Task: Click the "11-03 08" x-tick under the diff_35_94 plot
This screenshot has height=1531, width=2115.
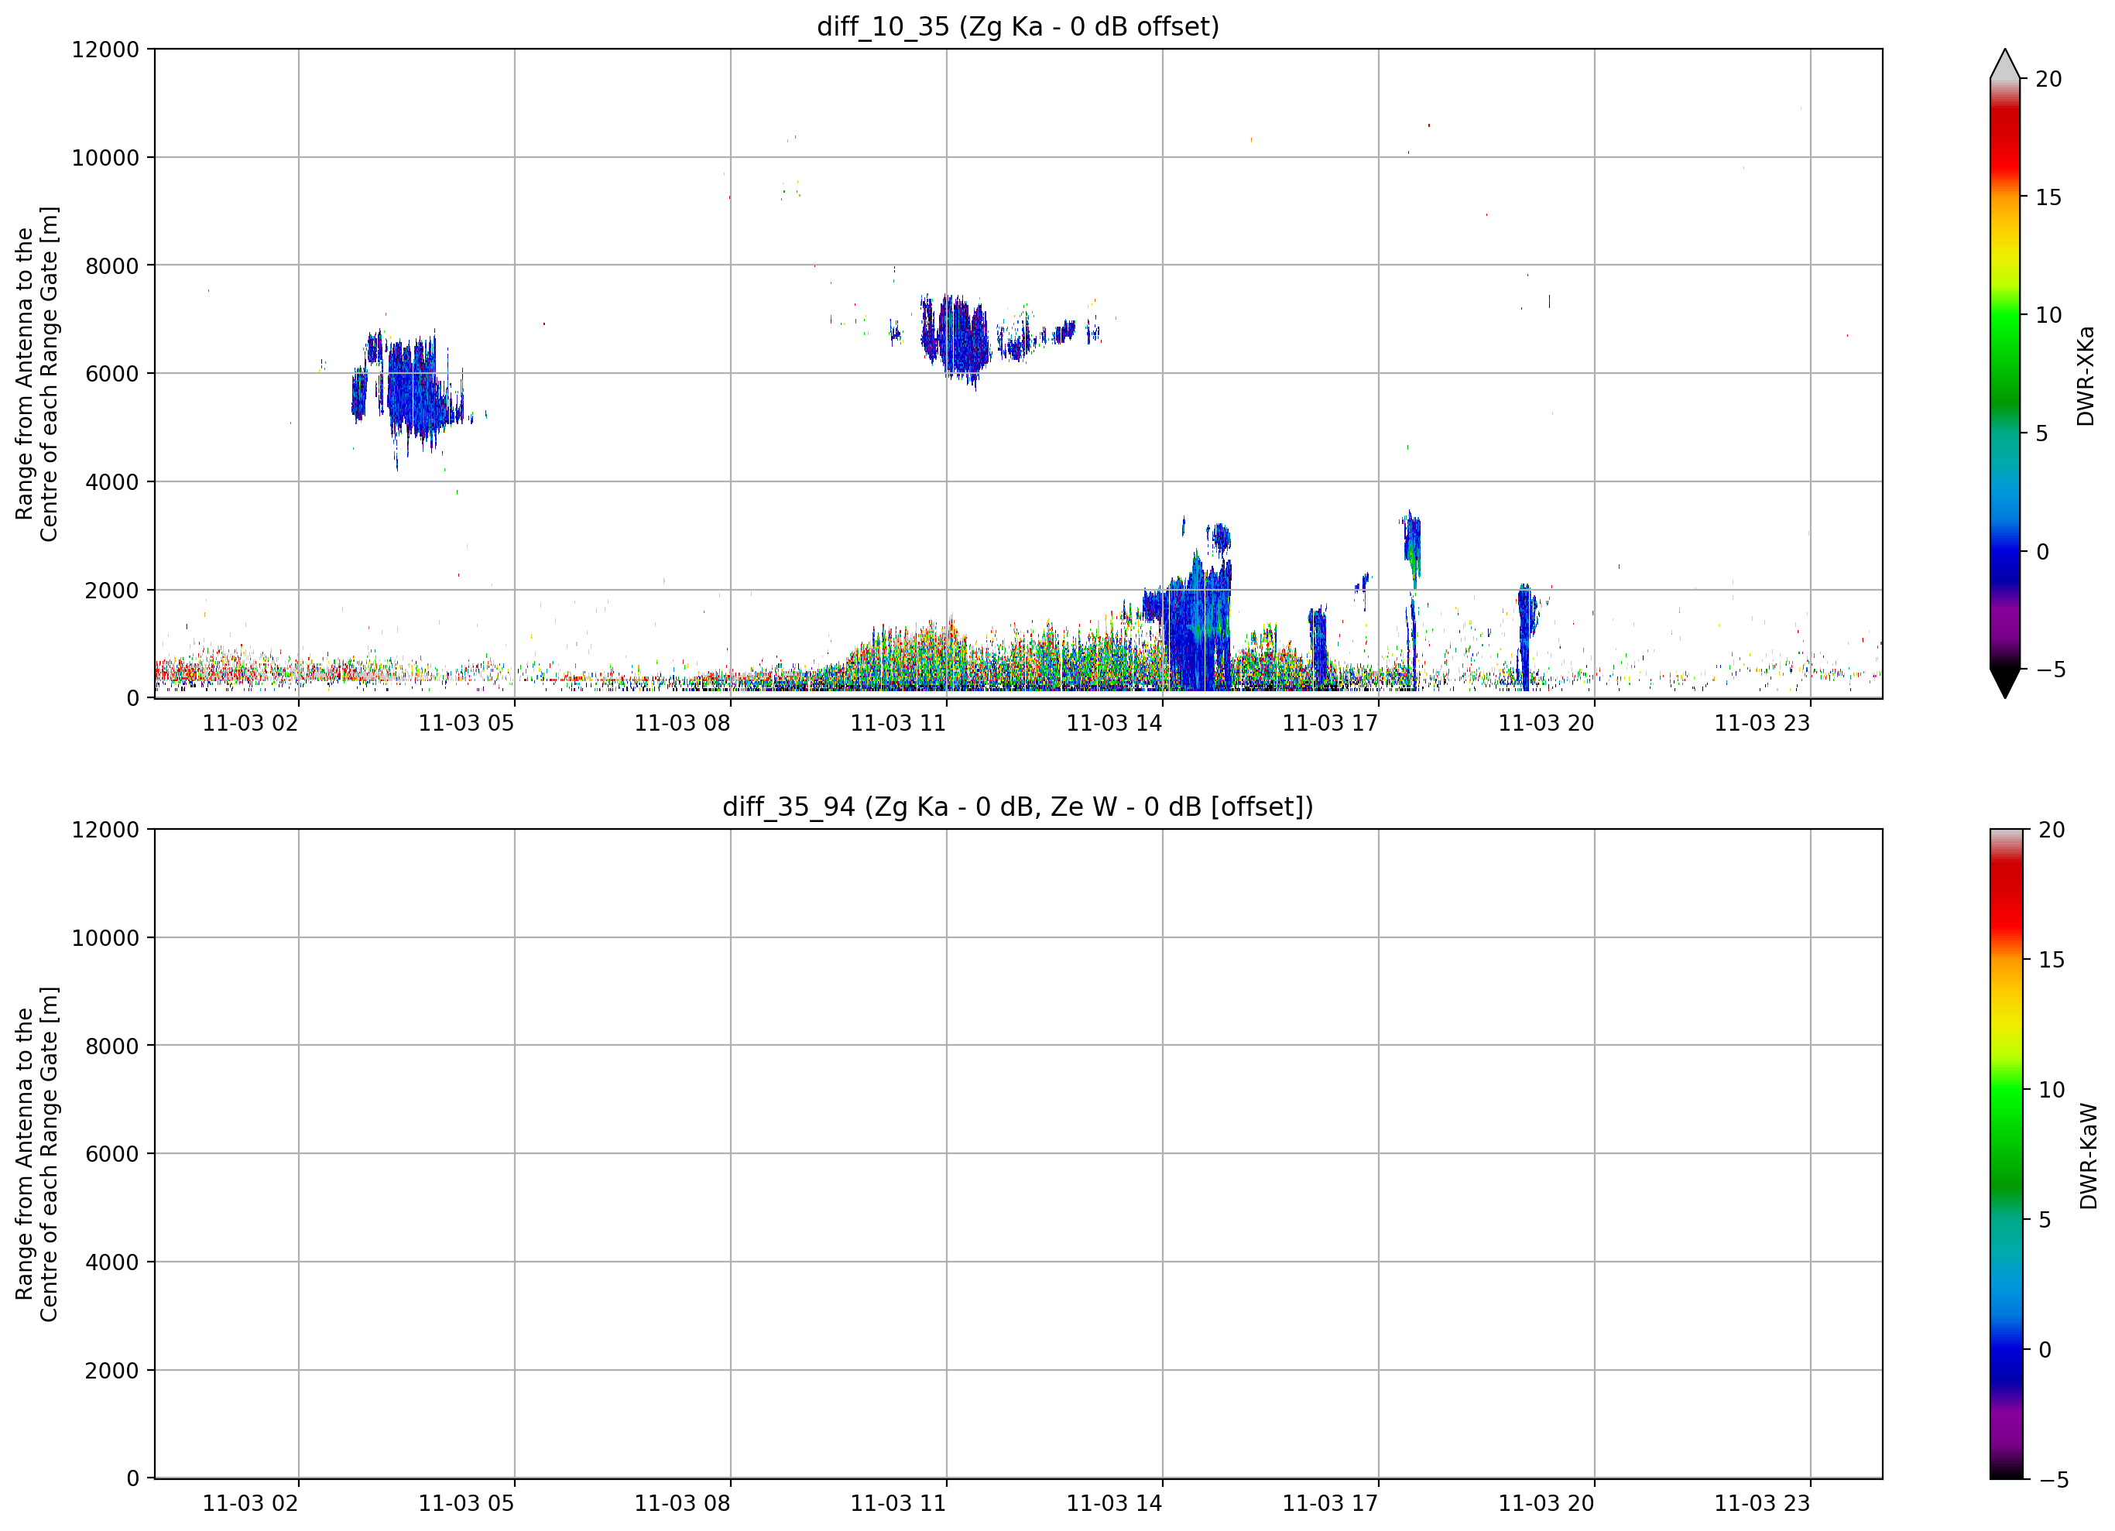Action: [683, 1504]
